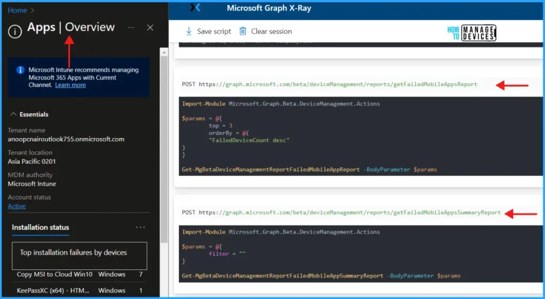545x299 pixels.
Task: Collapse the Essentials section chevron
Action: 13,114
